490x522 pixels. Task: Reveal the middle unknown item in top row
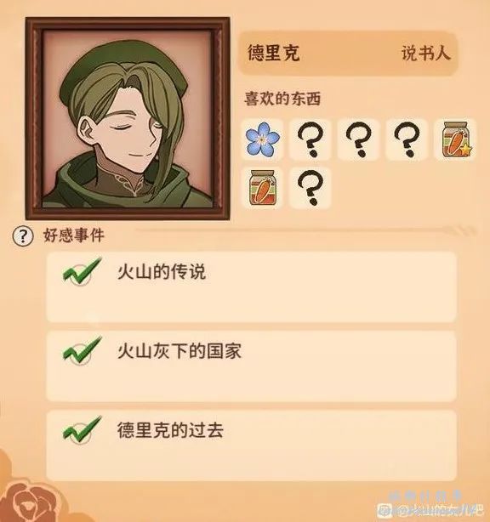(359, 139)
